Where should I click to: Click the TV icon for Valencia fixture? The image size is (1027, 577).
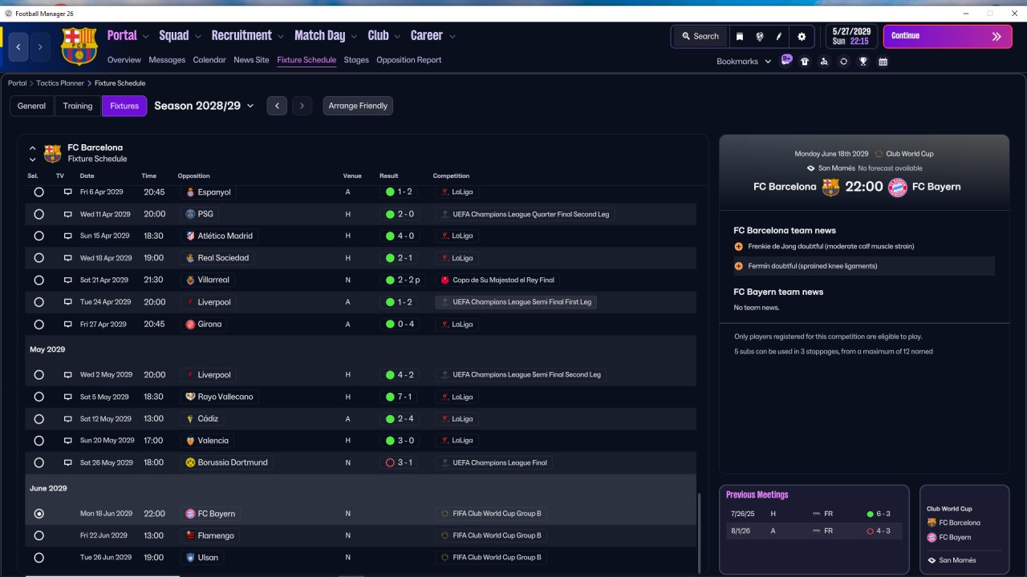pos(68,441)
